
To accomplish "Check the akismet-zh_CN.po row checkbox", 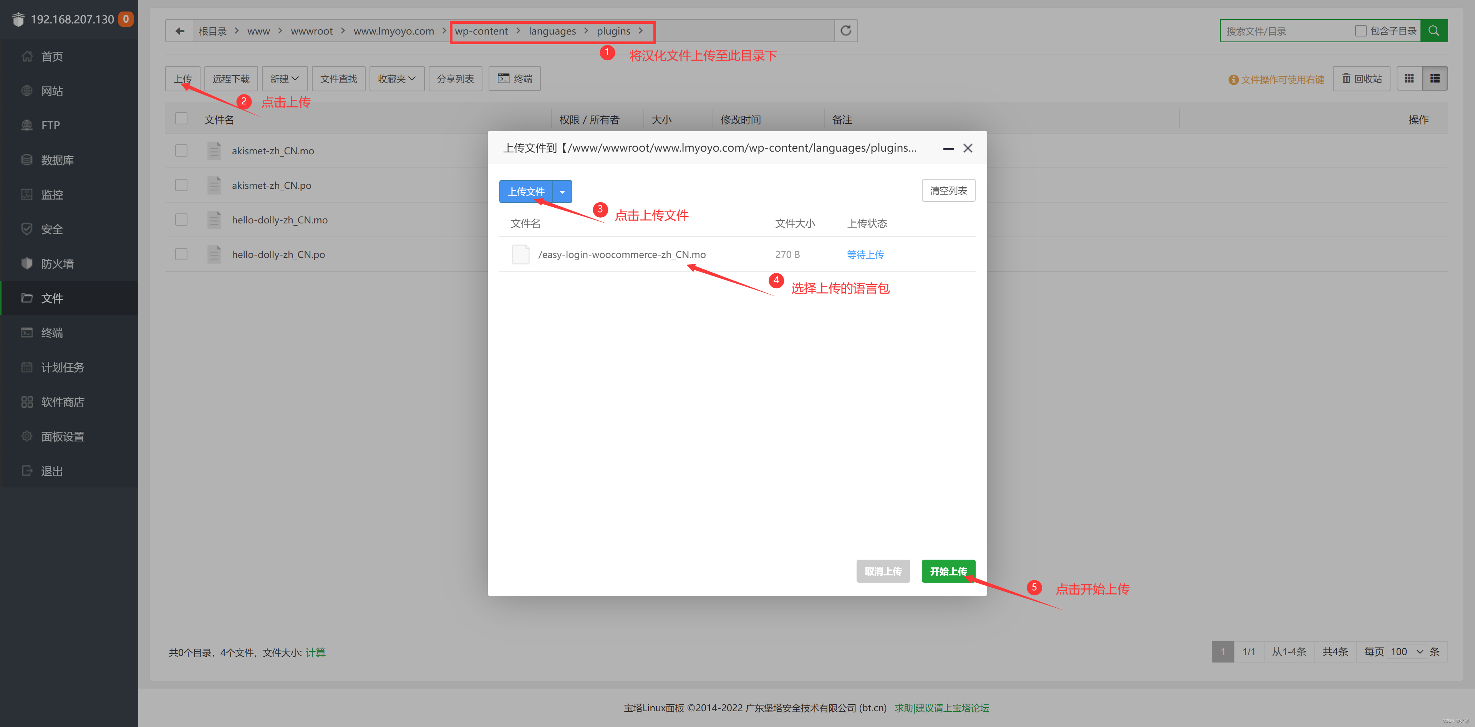I will click(182, 185).
